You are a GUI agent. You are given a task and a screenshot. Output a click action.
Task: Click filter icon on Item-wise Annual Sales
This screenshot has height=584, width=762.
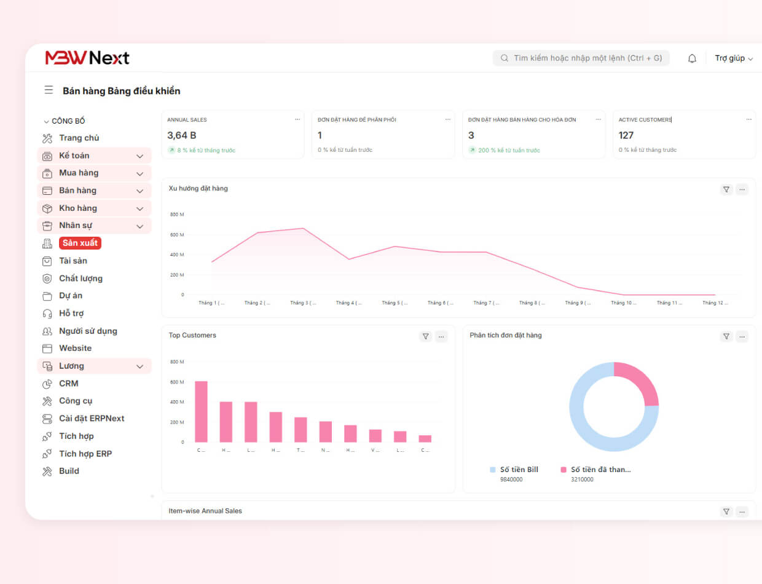pyautogui.click(x=726, y=511)
